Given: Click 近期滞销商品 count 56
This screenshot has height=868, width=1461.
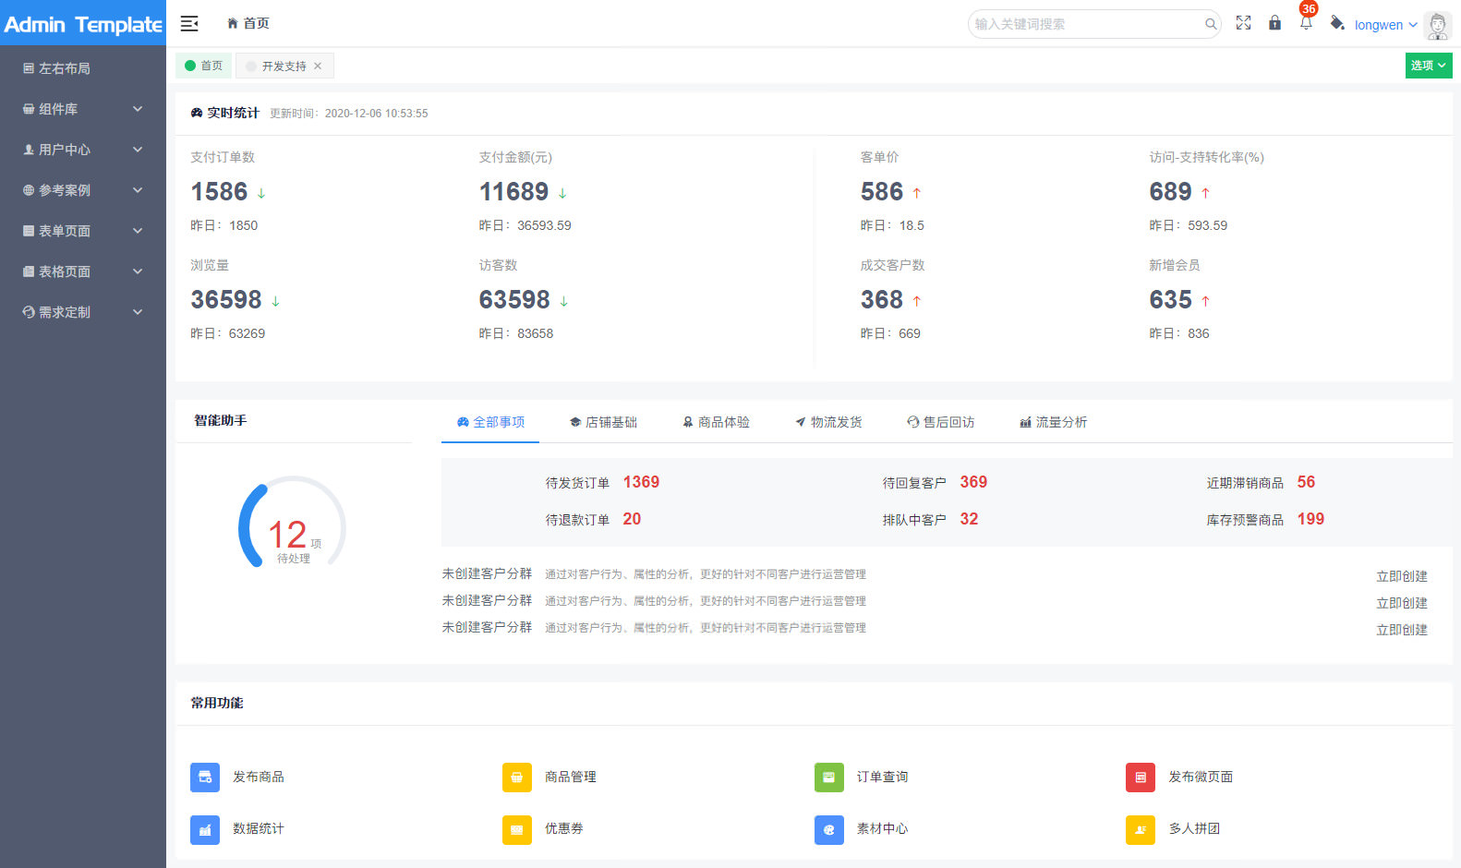Looking at the screenshot, I should 1306,482.
